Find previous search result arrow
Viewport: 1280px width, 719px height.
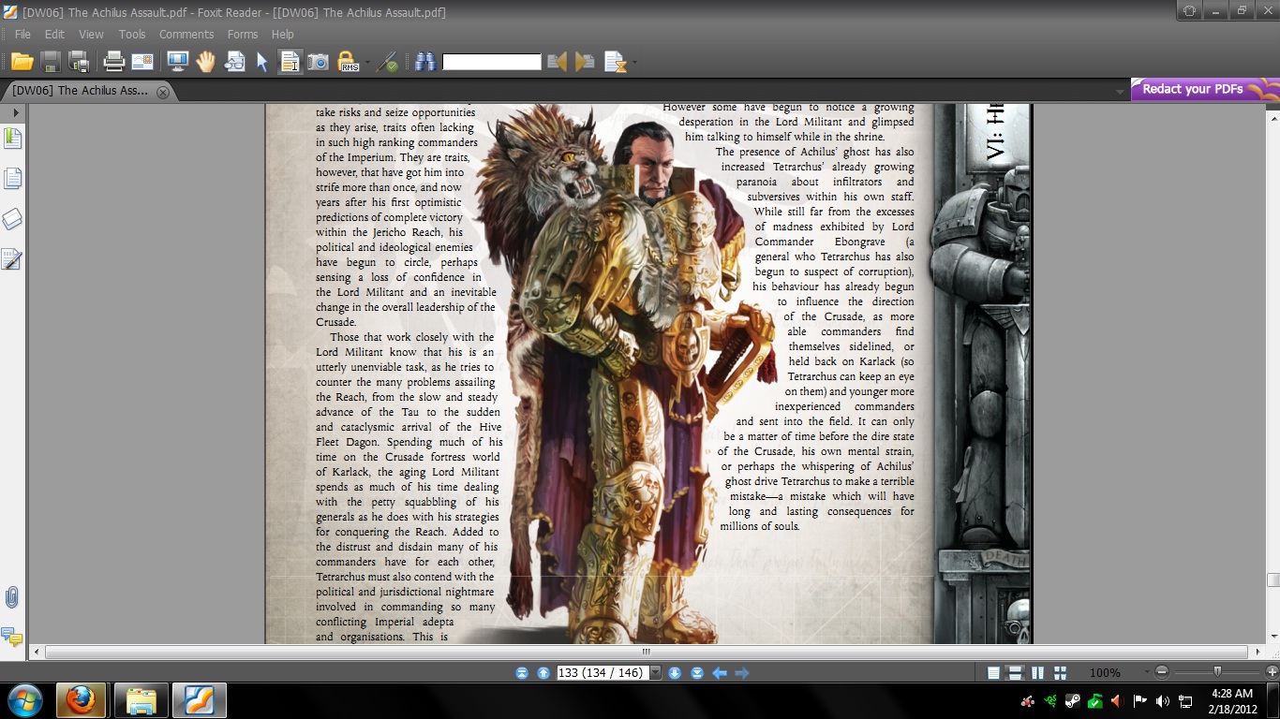click(557, 62)
